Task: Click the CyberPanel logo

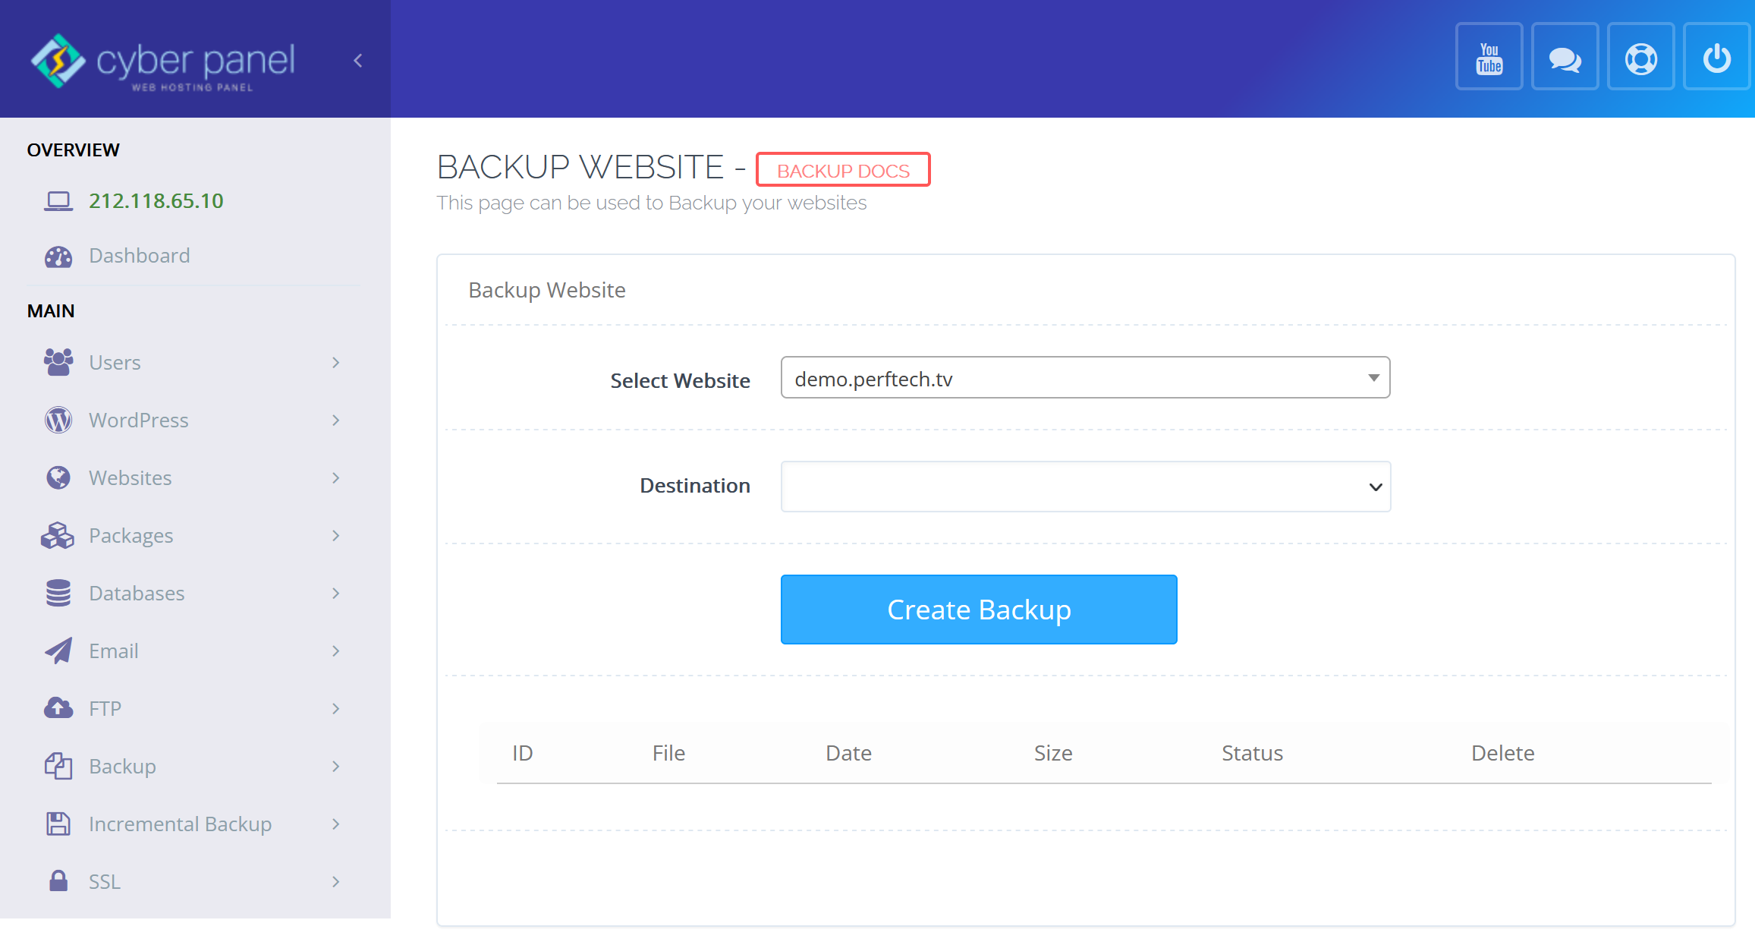Action: tap(162, 61)
